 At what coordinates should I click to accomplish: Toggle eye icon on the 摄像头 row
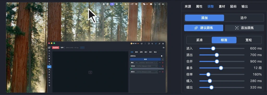tap(160, 72)
